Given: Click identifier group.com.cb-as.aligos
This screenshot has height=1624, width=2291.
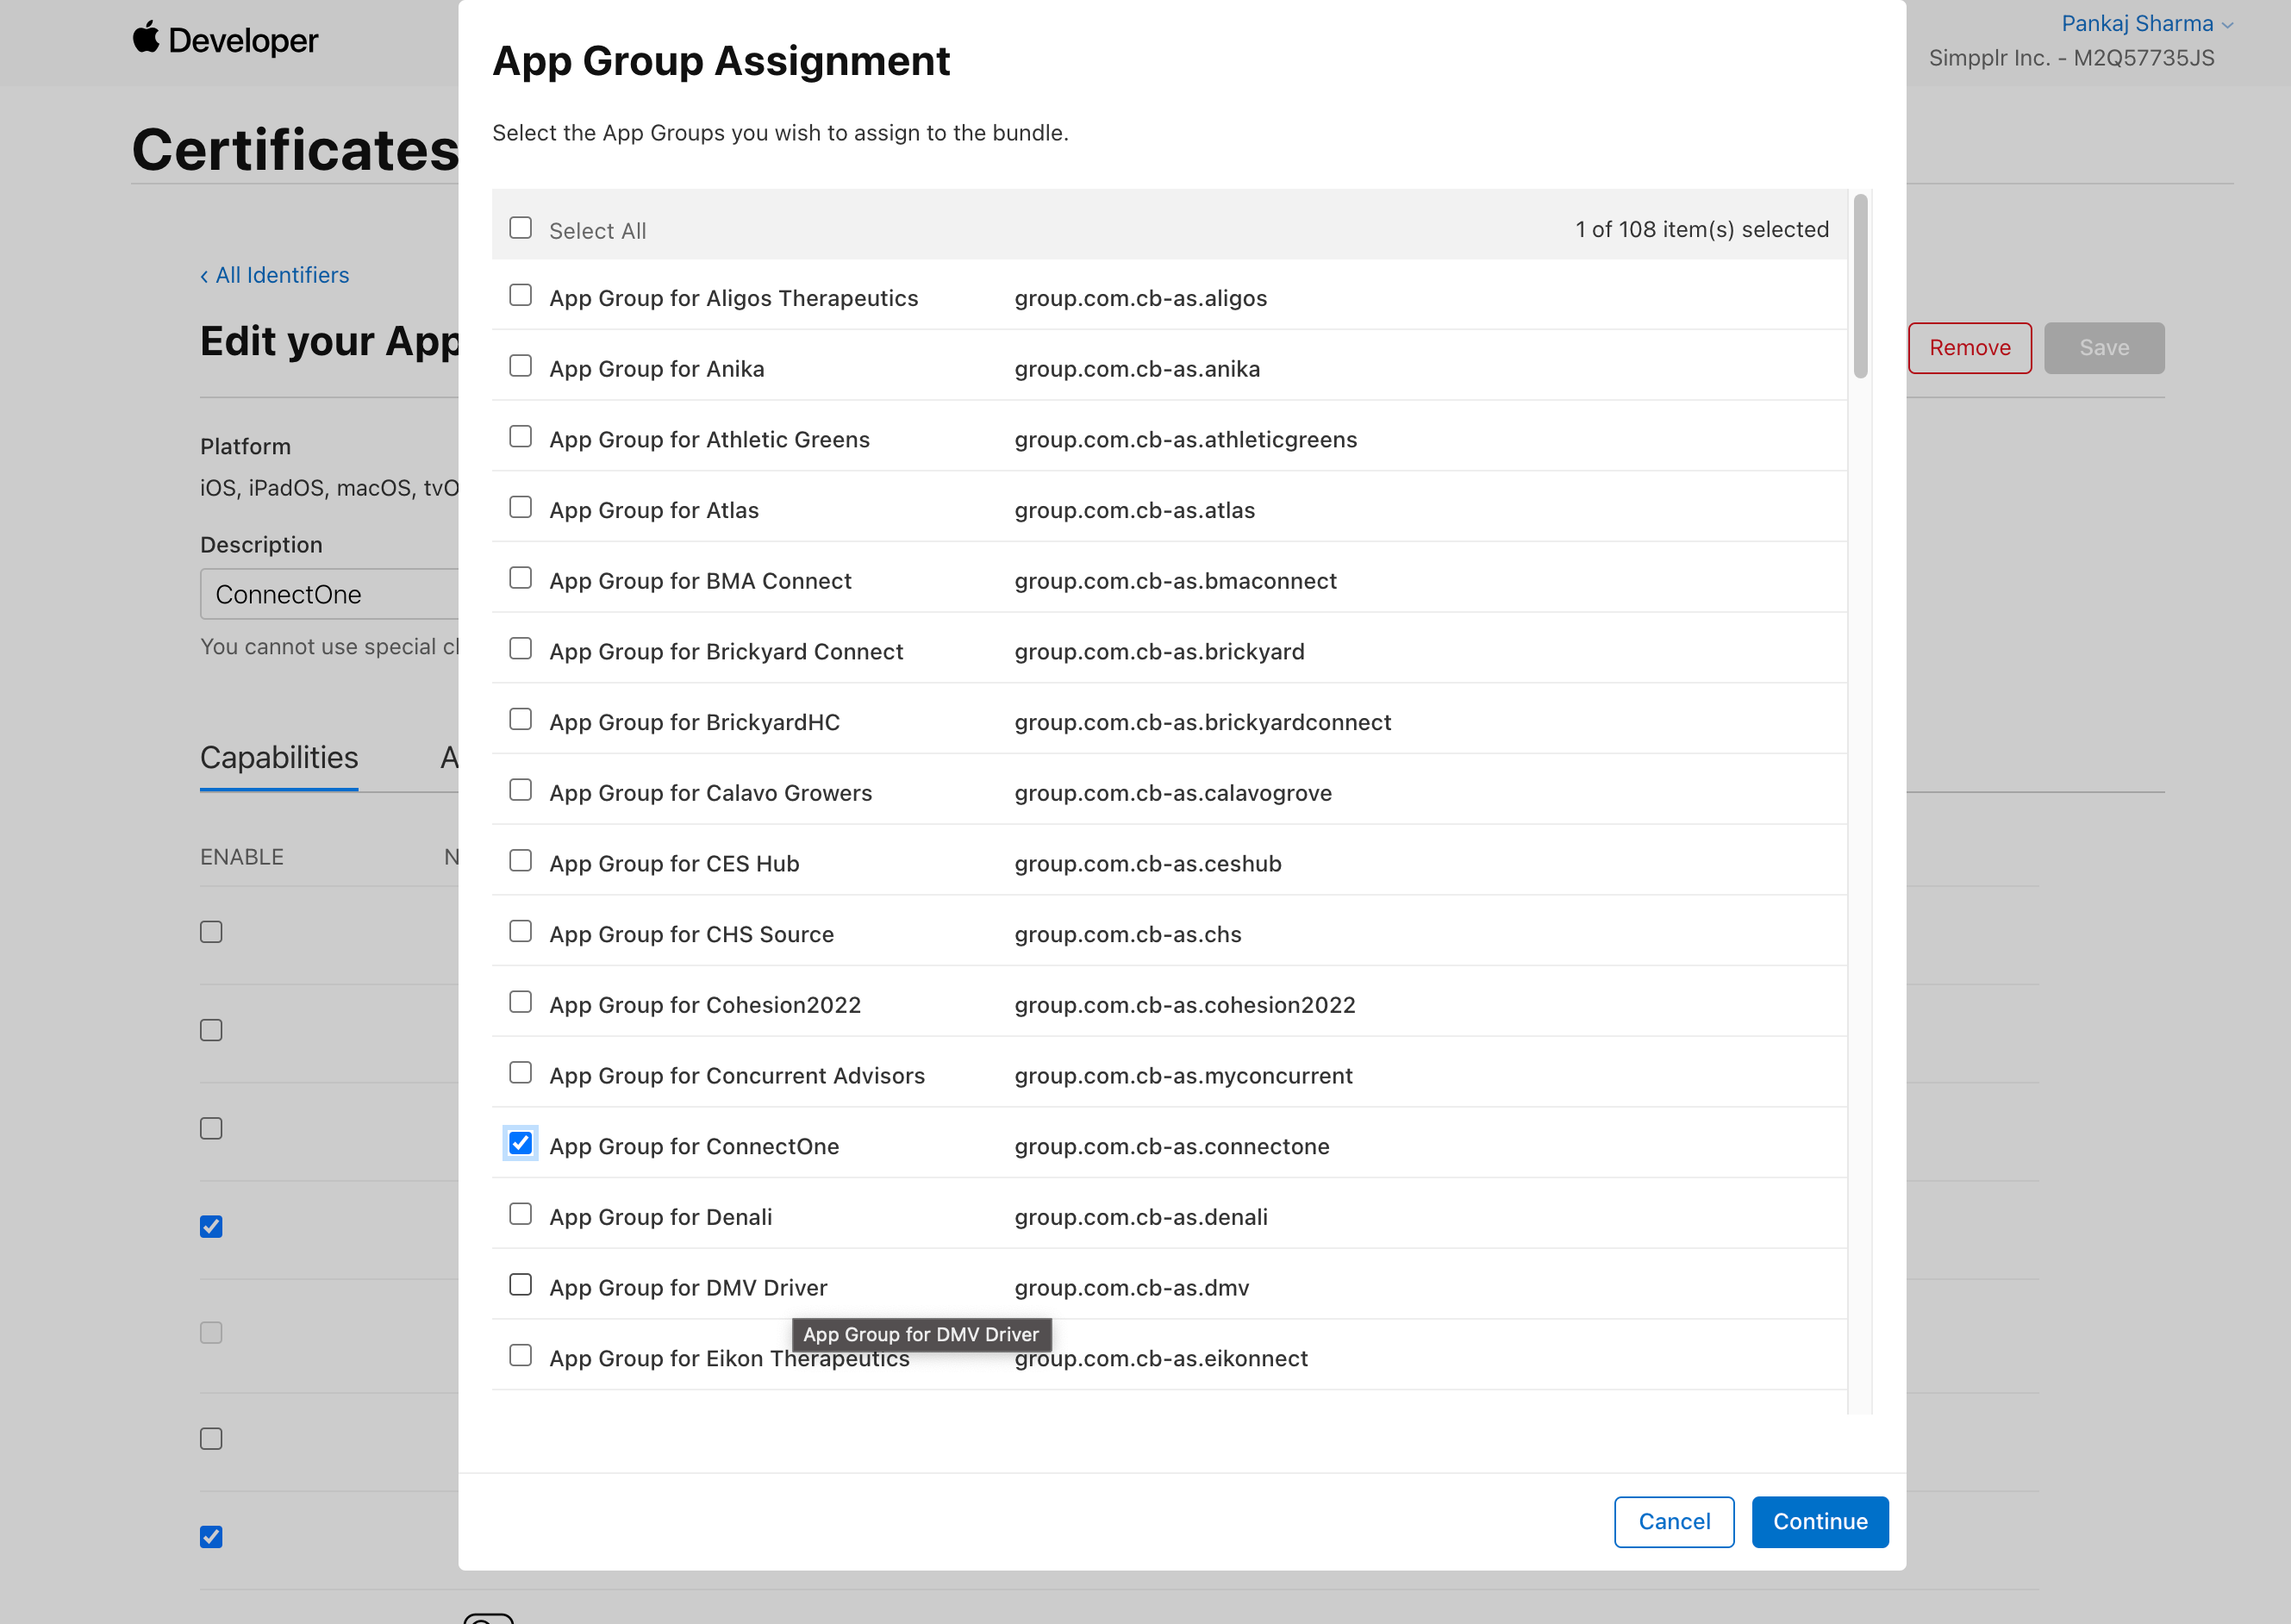Looking at the screenshot, I should pyautogui.click(x=1140, y=298).
